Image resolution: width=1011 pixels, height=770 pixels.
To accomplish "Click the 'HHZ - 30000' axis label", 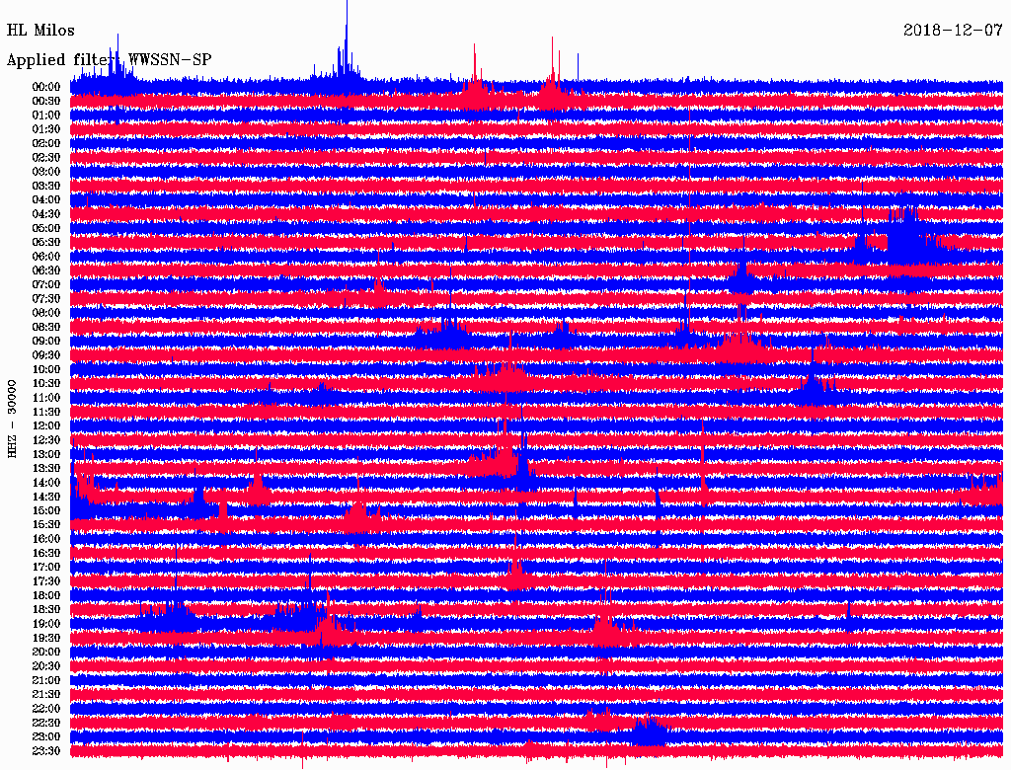I will (x=12, y=420).
